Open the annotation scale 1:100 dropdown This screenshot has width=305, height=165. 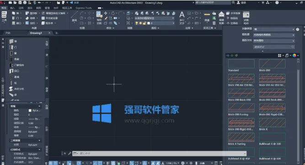coord(172,163)
